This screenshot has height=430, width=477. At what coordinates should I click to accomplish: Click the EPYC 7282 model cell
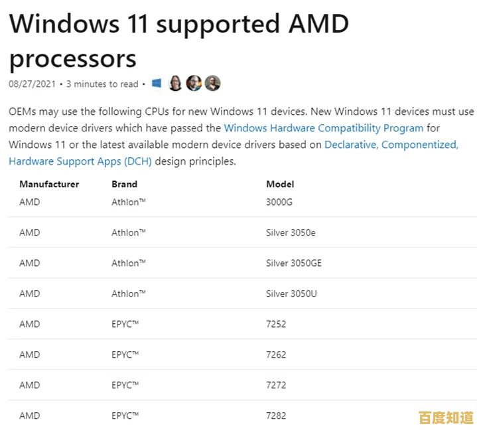[x=276, y=415]
